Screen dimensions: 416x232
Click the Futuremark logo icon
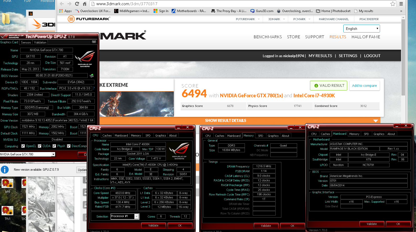coord(71,19)
